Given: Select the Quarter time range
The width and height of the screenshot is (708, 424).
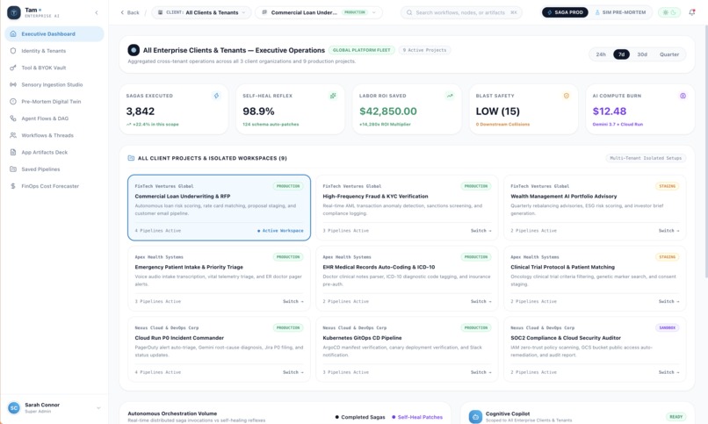Looking at the screenshot, I should point(669,54).
